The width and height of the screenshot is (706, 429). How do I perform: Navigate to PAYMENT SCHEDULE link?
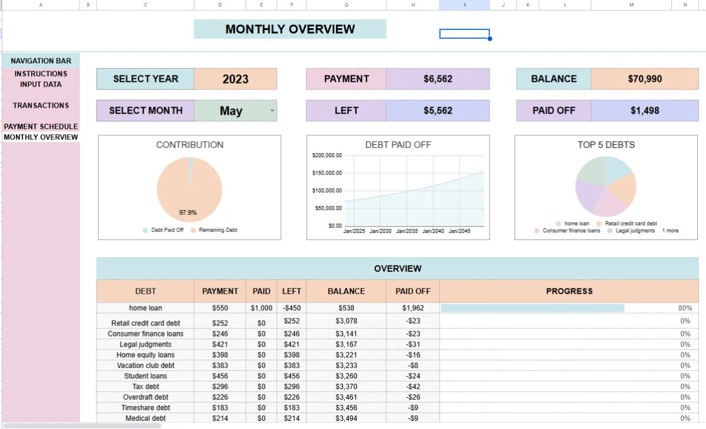pos(41,127)
